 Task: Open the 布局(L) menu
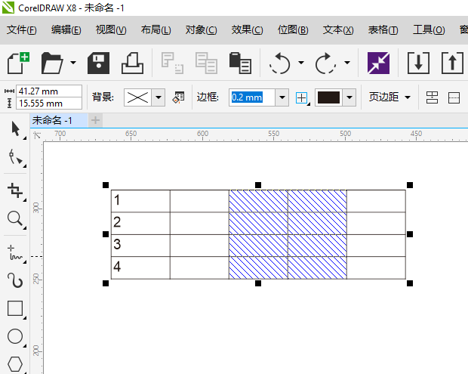tap(156, 30)
